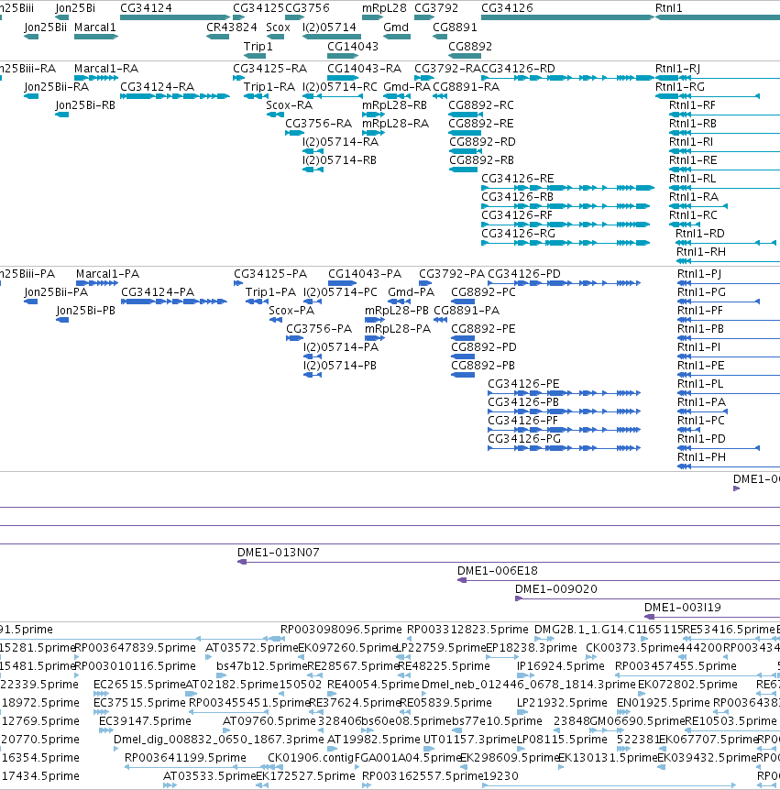Select EST AT03572.5prime
Screen dimensions: 780x790
coord(252,647)
